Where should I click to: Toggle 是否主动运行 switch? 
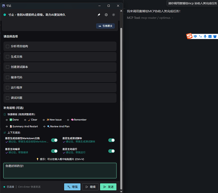[x=111, y=151]
